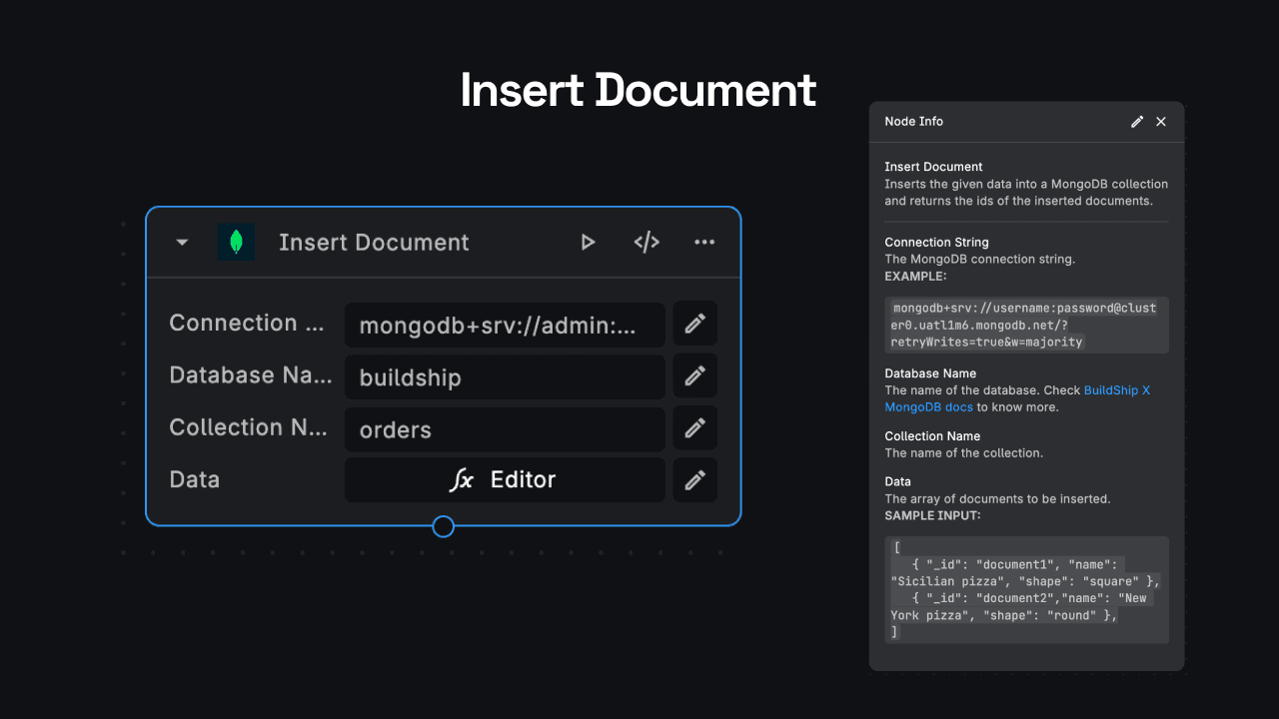Click the pencil beside the orders field
Viewport: 1279px width, 719px height.
coord(694,427)
